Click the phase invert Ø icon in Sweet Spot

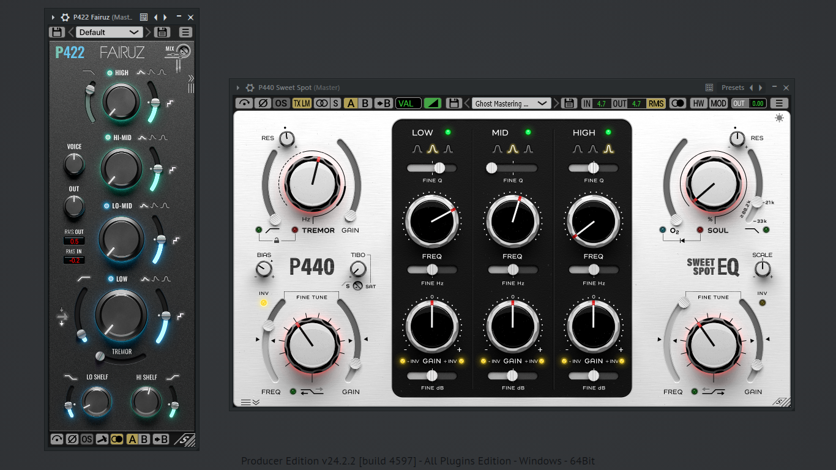tap(263, 103)
